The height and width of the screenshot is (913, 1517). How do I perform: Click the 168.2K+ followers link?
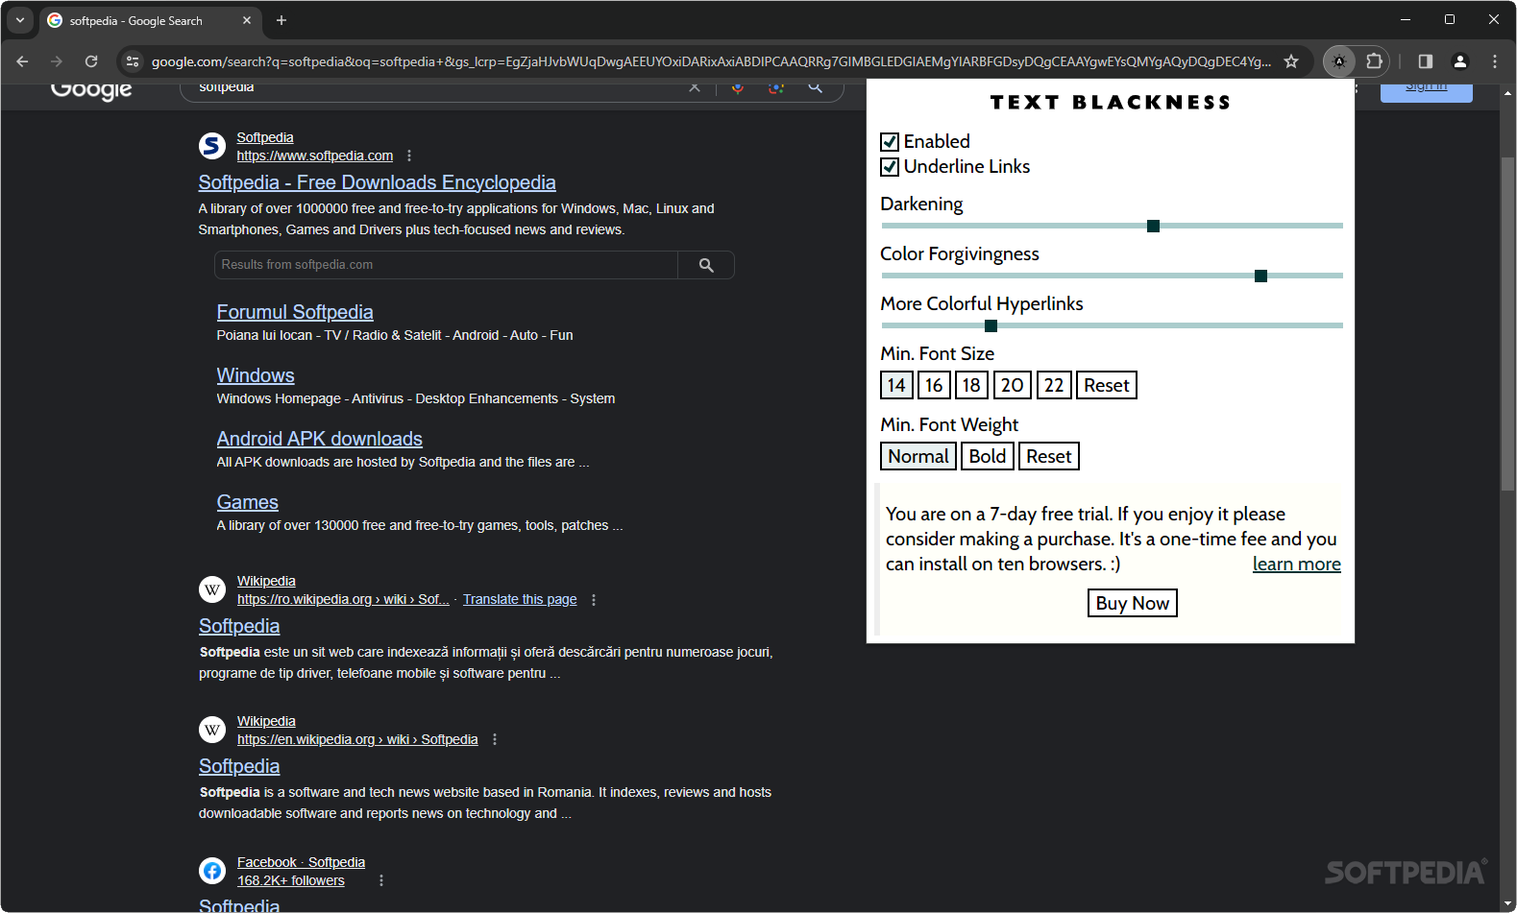(x=291, y=880)
